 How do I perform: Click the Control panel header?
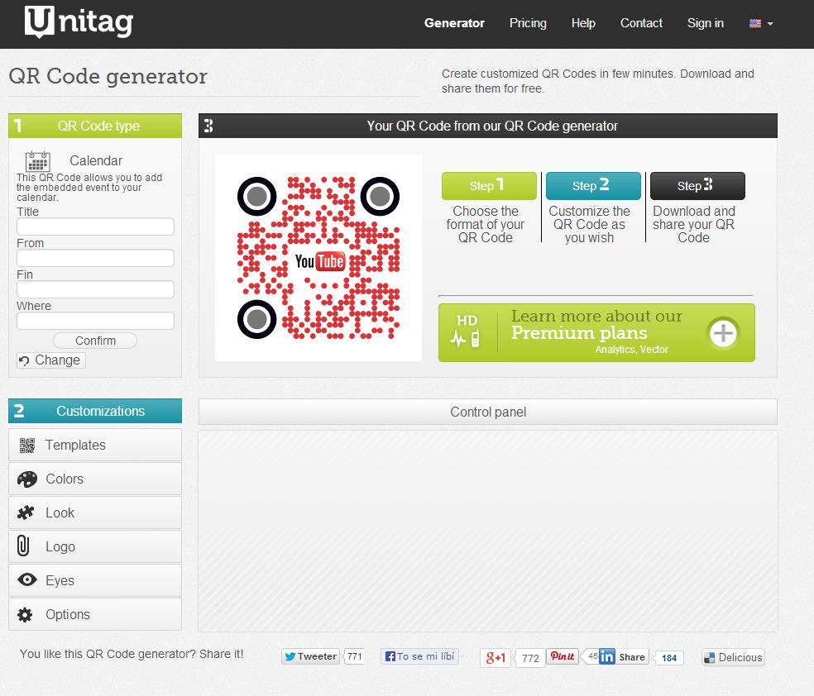(488, 412)
